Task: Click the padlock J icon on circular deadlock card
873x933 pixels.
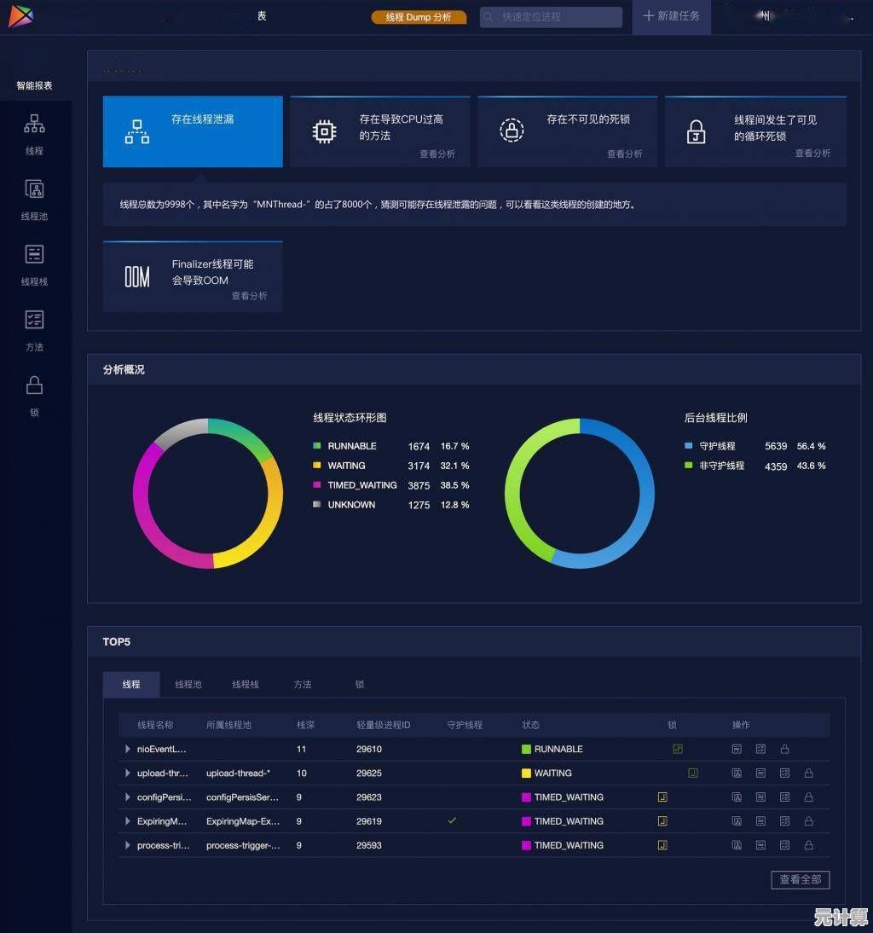Action: coord(697,131)
